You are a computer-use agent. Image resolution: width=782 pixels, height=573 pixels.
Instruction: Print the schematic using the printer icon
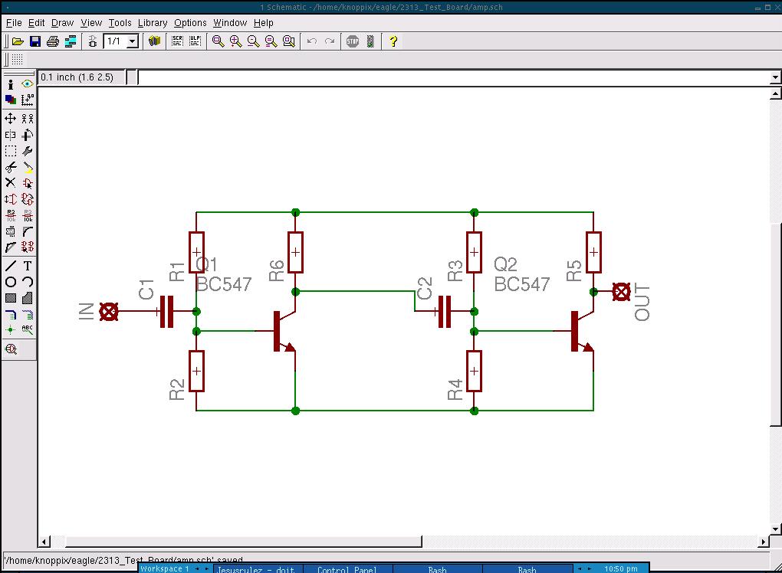(x=53, y=41)
